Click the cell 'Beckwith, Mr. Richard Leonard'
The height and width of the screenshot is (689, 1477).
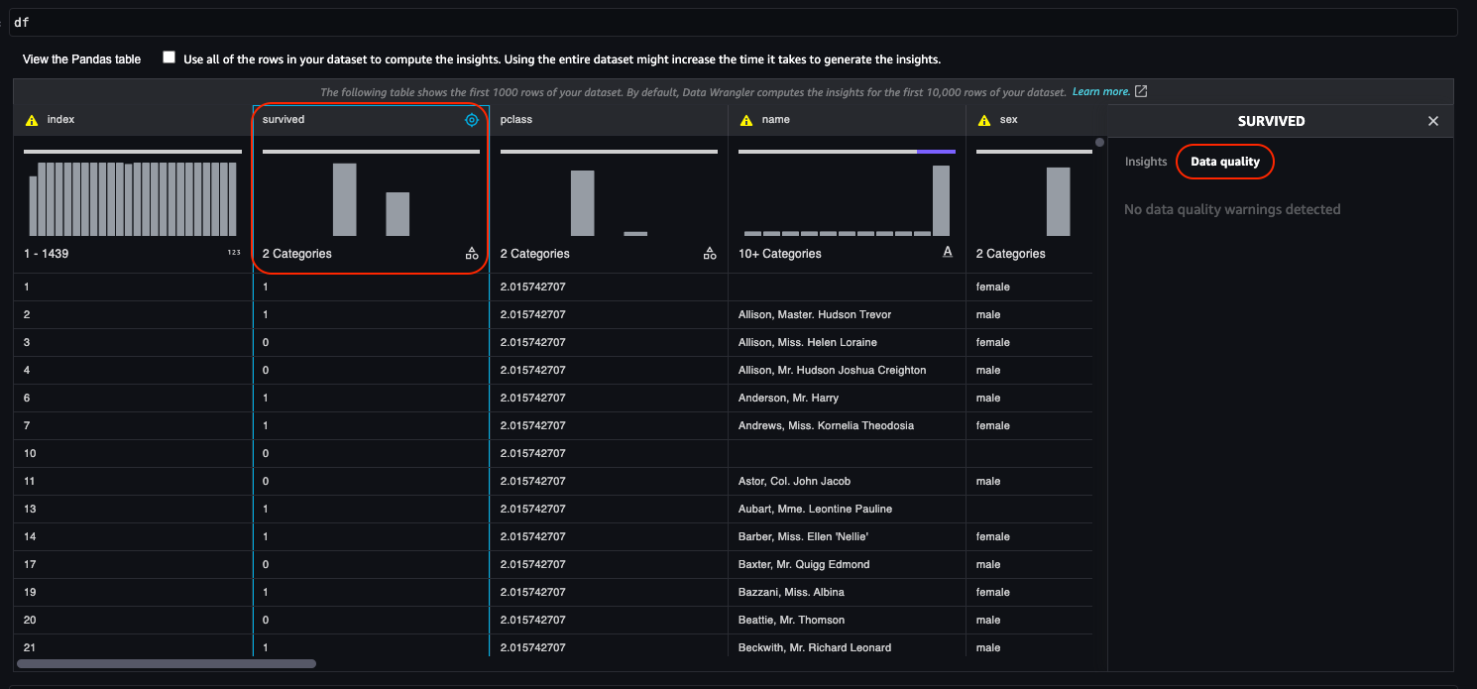point(815,647)
